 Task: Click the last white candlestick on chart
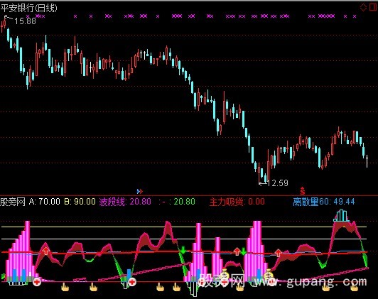[x=367, y=161]
